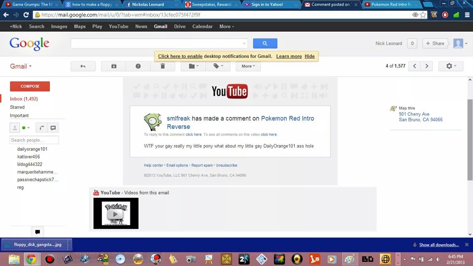
Task: Click the browser address bar URL
Action: 121,15
